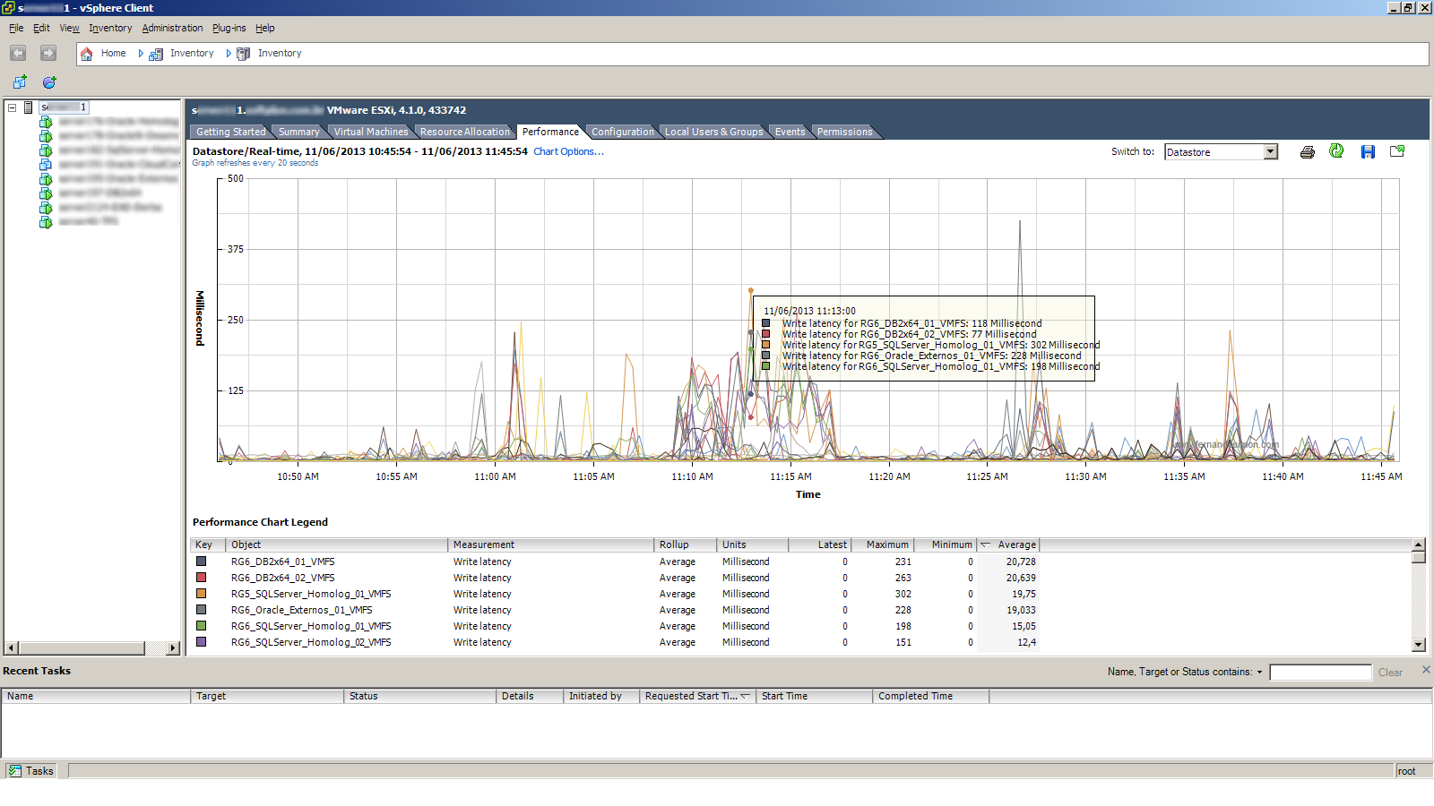Image resolution: width=1434 pixels, height=806 pixels.
Task: Click the Home breadcrumb label
Action: tap(113, 54)
